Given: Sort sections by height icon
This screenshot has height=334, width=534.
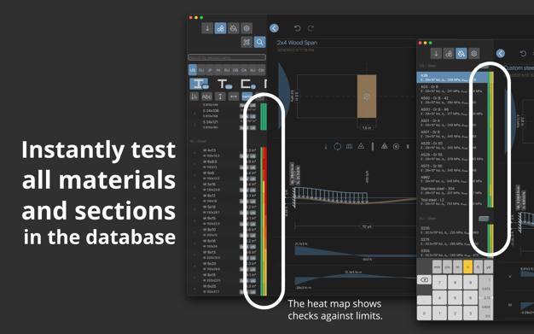Looking at the screenshot, I should tap(220, 97).
